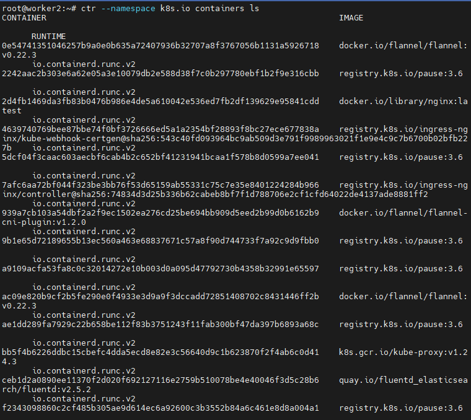This screenshot has height=420, width=471.
Task: Select container ID starting with f2343098860c2cf4
Action: [x=161, y=408]
